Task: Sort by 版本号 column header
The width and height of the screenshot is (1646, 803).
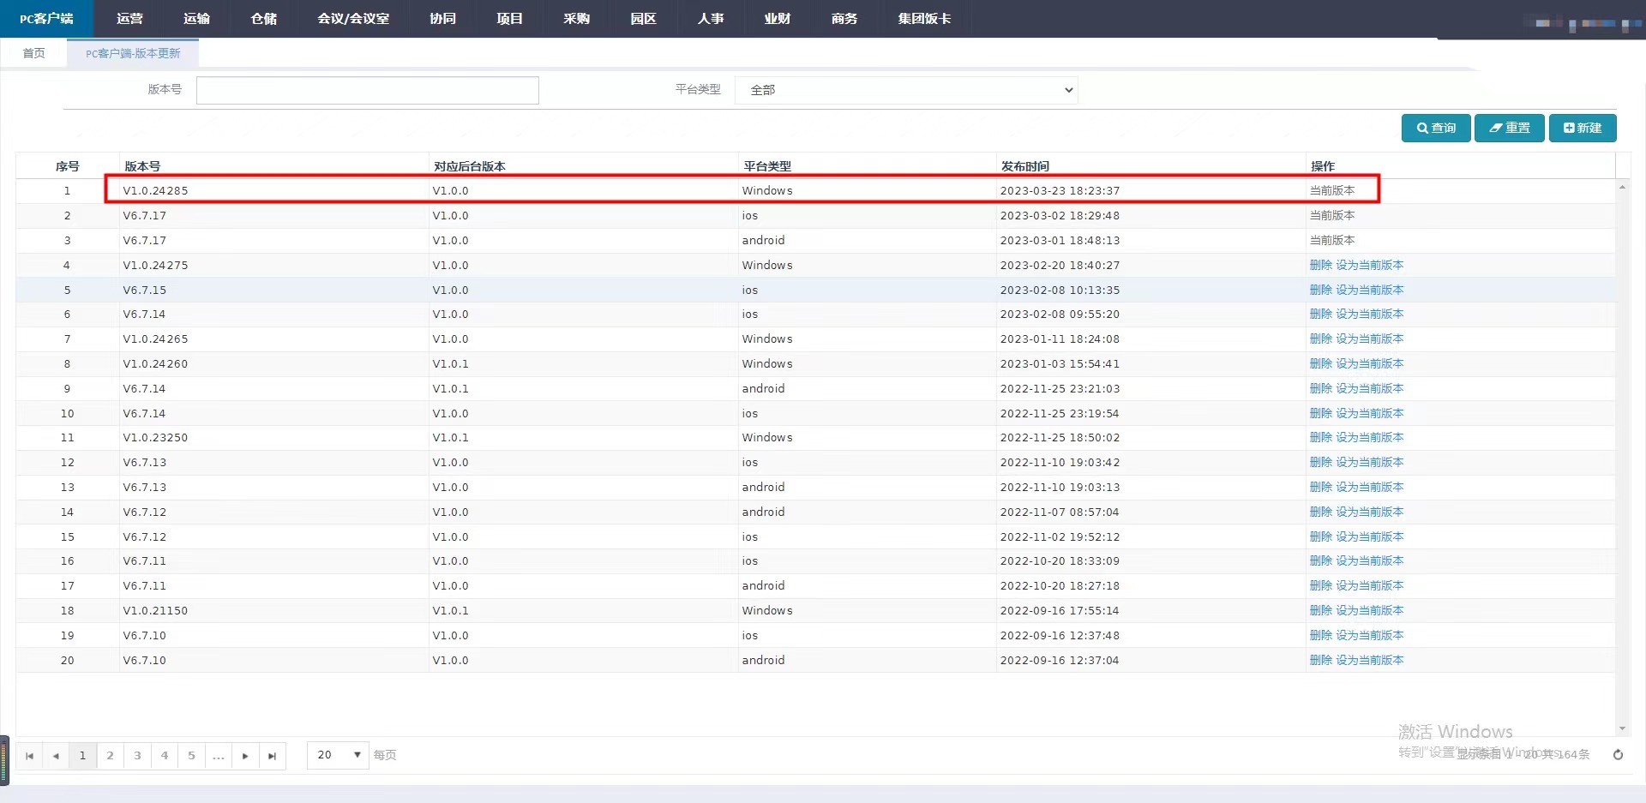Action: click(142, 166)
